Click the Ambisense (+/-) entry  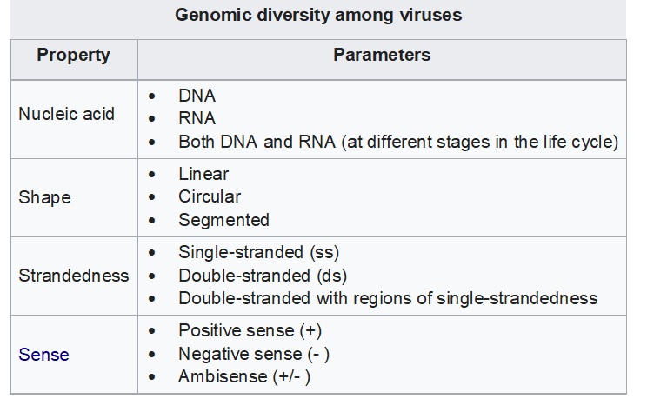click(244, 377)
